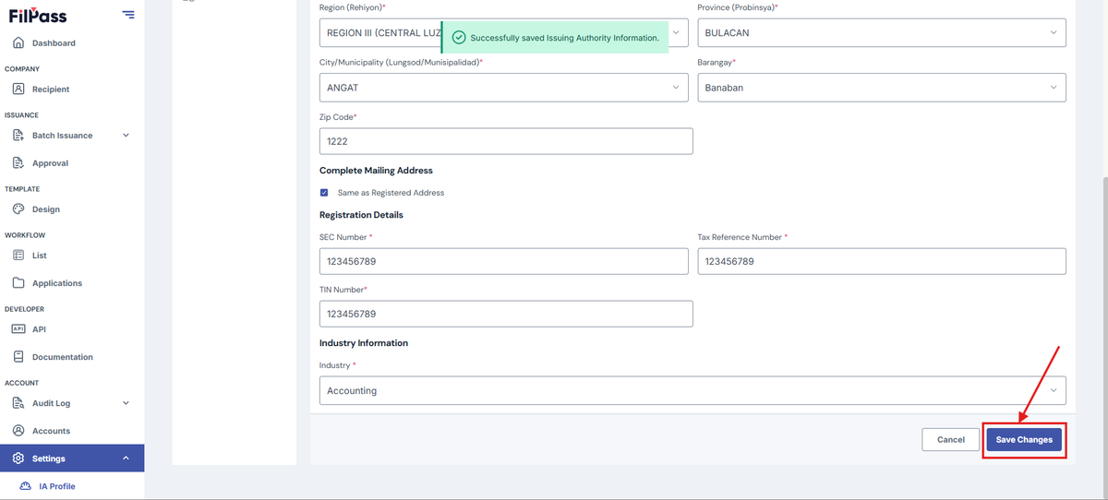Click the Design palette icon

tap(18, 209)
